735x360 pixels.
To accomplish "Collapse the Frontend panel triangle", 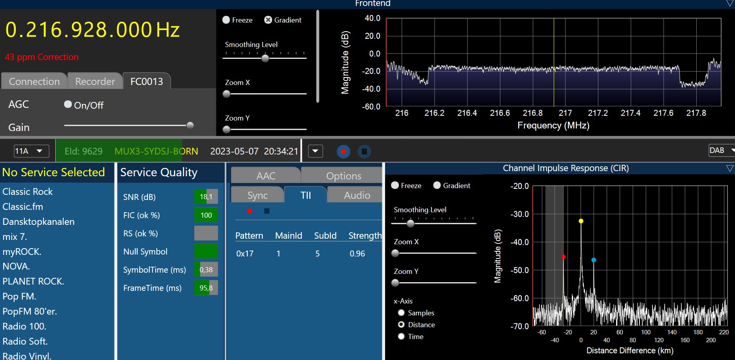I will pyautogui.click(x=729, y=4).
